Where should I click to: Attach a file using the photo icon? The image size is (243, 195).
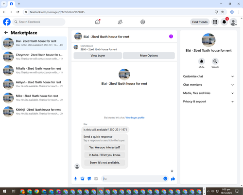(x=83, y=179)
